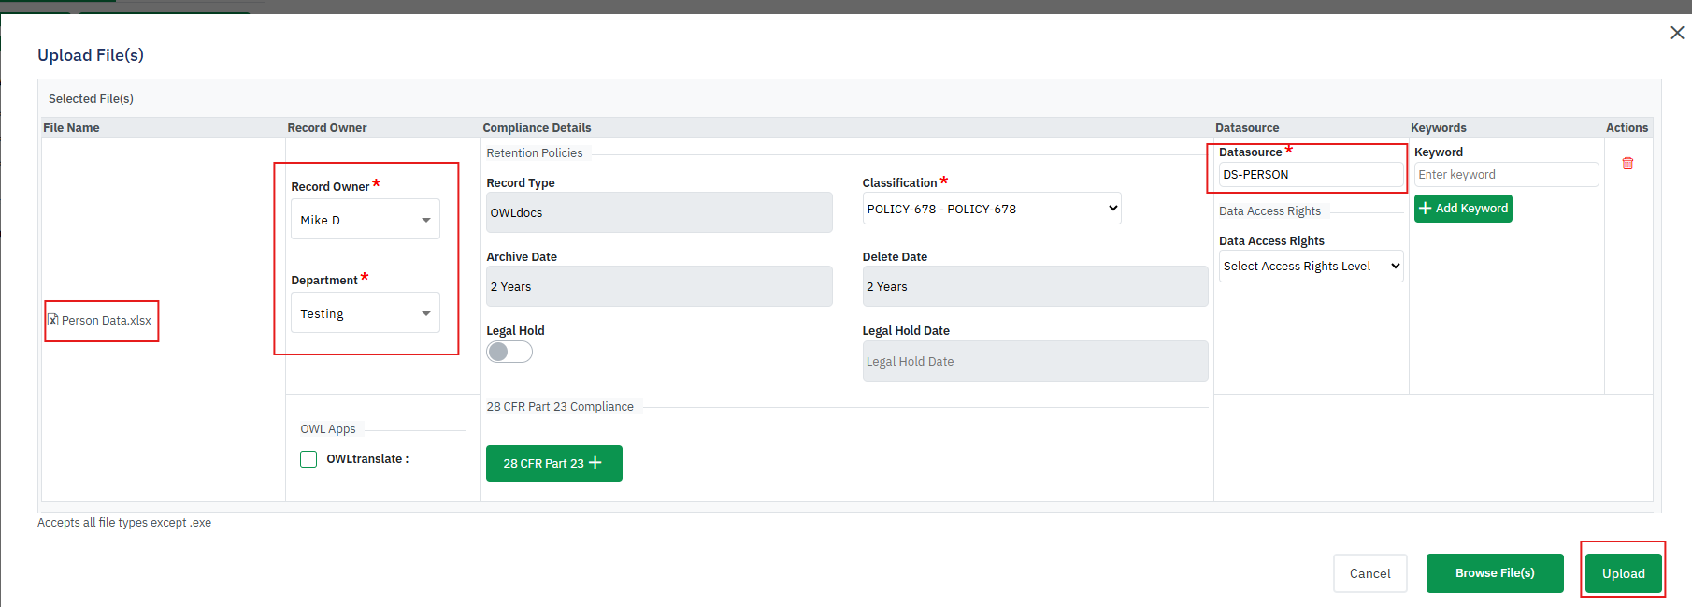Click the Archive Date 2 Years field

click(658, 286)
